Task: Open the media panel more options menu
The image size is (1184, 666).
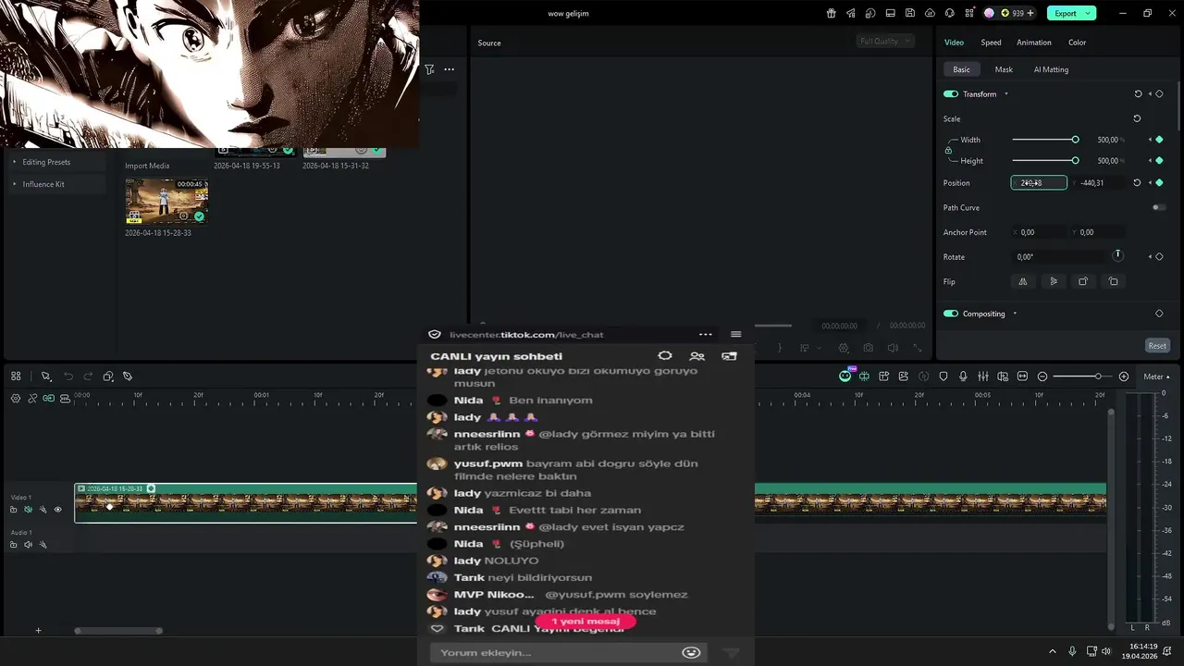Action: (x=449, y=69)
